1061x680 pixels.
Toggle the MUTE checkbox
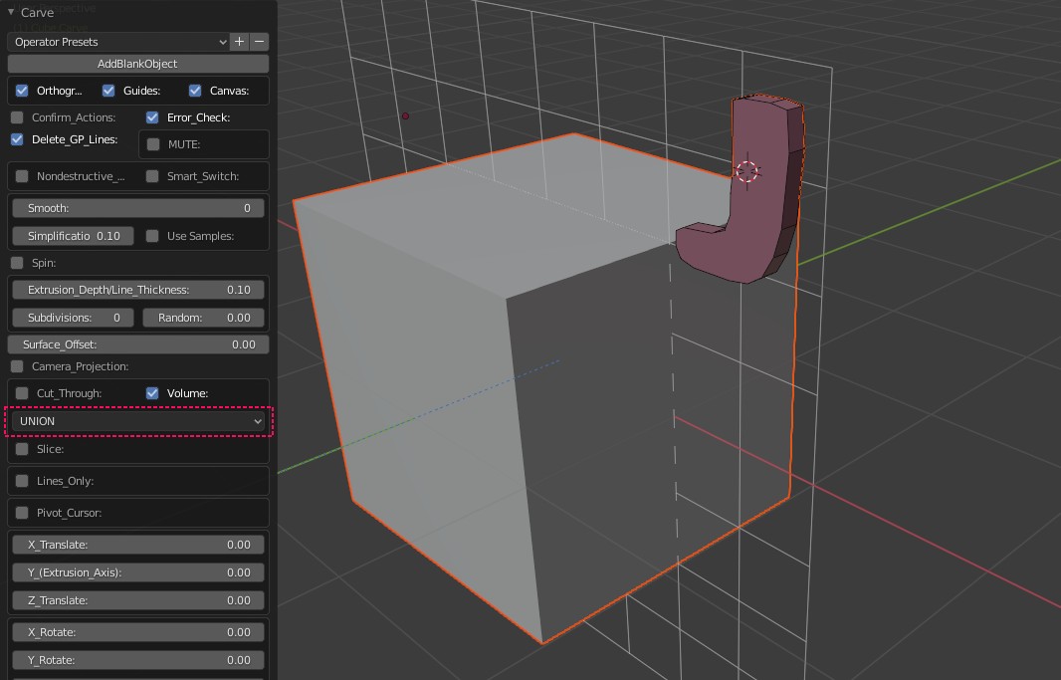tap(153, 144)
